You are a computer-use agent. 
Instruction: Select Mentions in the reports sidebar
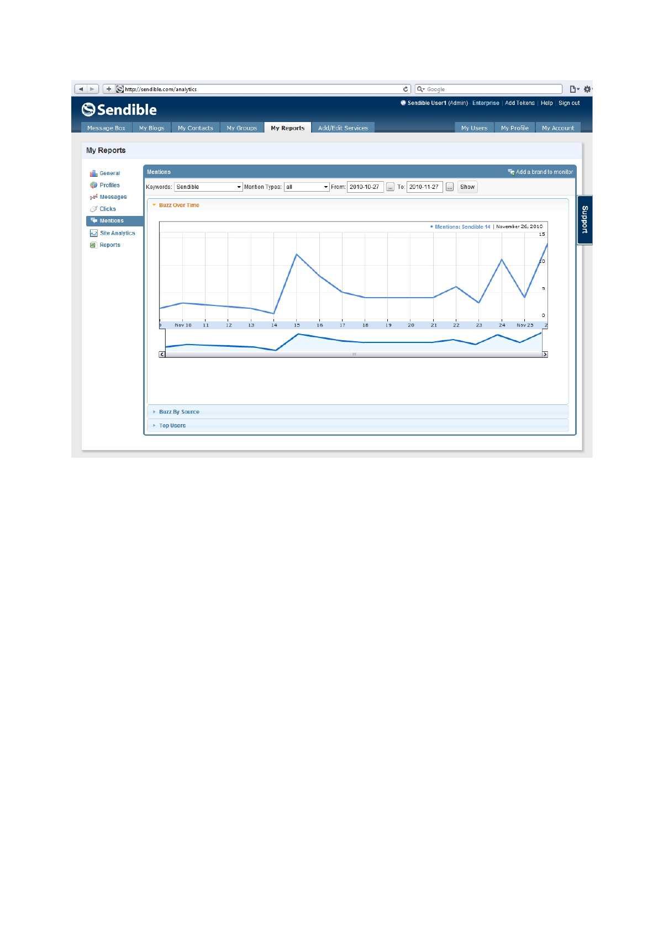[x=115, y=221]
